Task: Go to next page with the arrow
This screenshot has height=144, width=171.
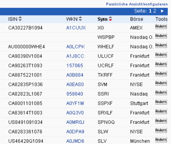Action: (x=162, y=11)
